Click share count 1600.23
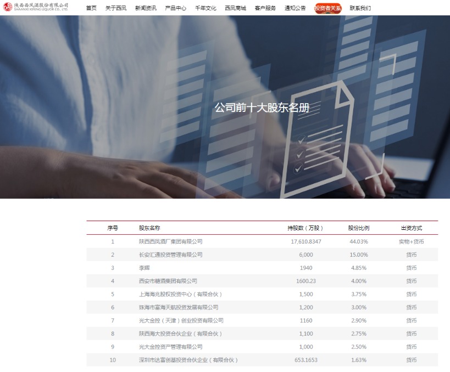 (x=306, y=281)
